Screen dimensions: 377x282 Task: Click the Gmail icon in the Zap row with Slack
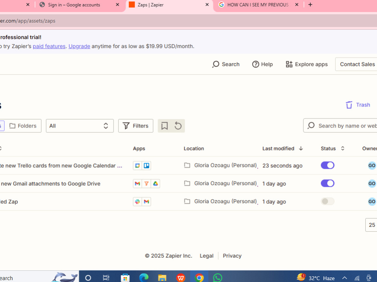tap(146, 202)
